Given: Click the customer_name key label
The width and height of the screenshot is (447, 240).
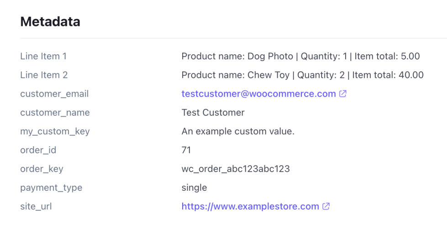Looking at the screenshot, I should [x=55, y=112].
